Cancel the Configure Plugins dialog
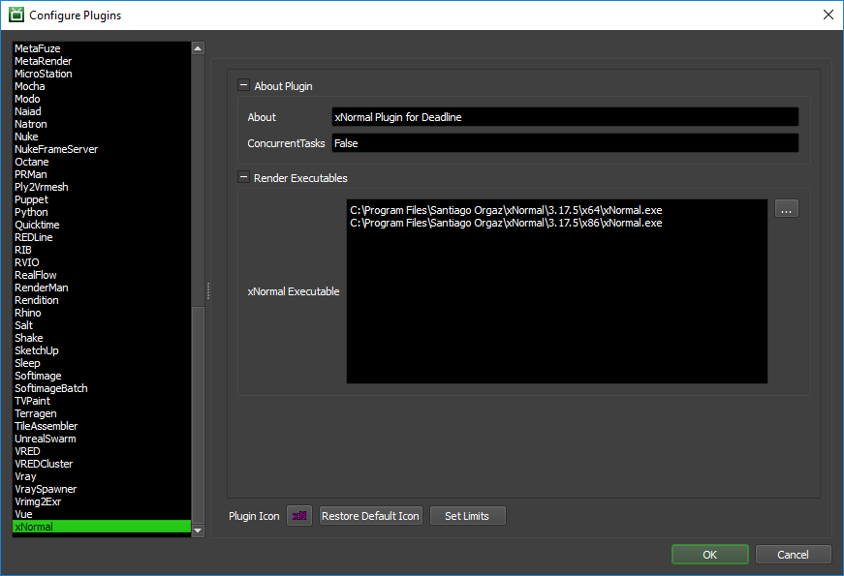Viewport: 844px width, 576px height. (x=794, y=555)
